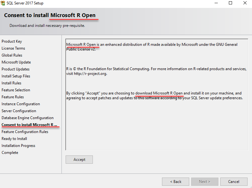Image resolution: width=252 pixels, height=188 pixels.
Task: Click the greyed-out Next > button
Action: 204,182
